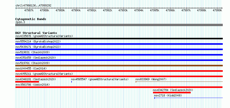
Task: Click the gray 2p16.3 cytogenetic band
Action: pos(119,25)
